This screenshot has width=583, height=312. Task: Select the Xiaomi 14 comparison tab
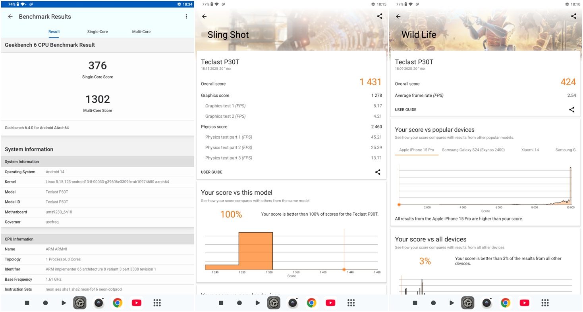(x=530, y=150)
